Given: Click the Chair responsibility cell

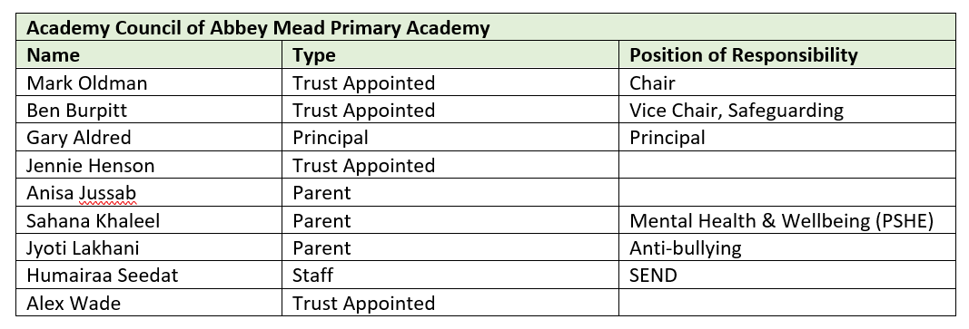Looking at the screenshot, I should point(787,82).
